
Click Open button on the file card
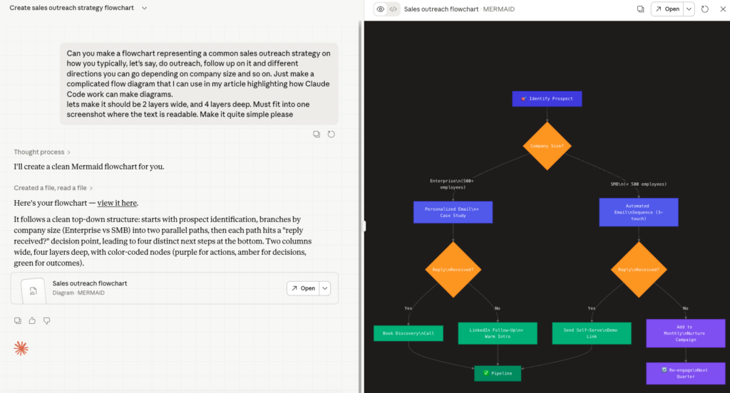click(x=302, y=288)
